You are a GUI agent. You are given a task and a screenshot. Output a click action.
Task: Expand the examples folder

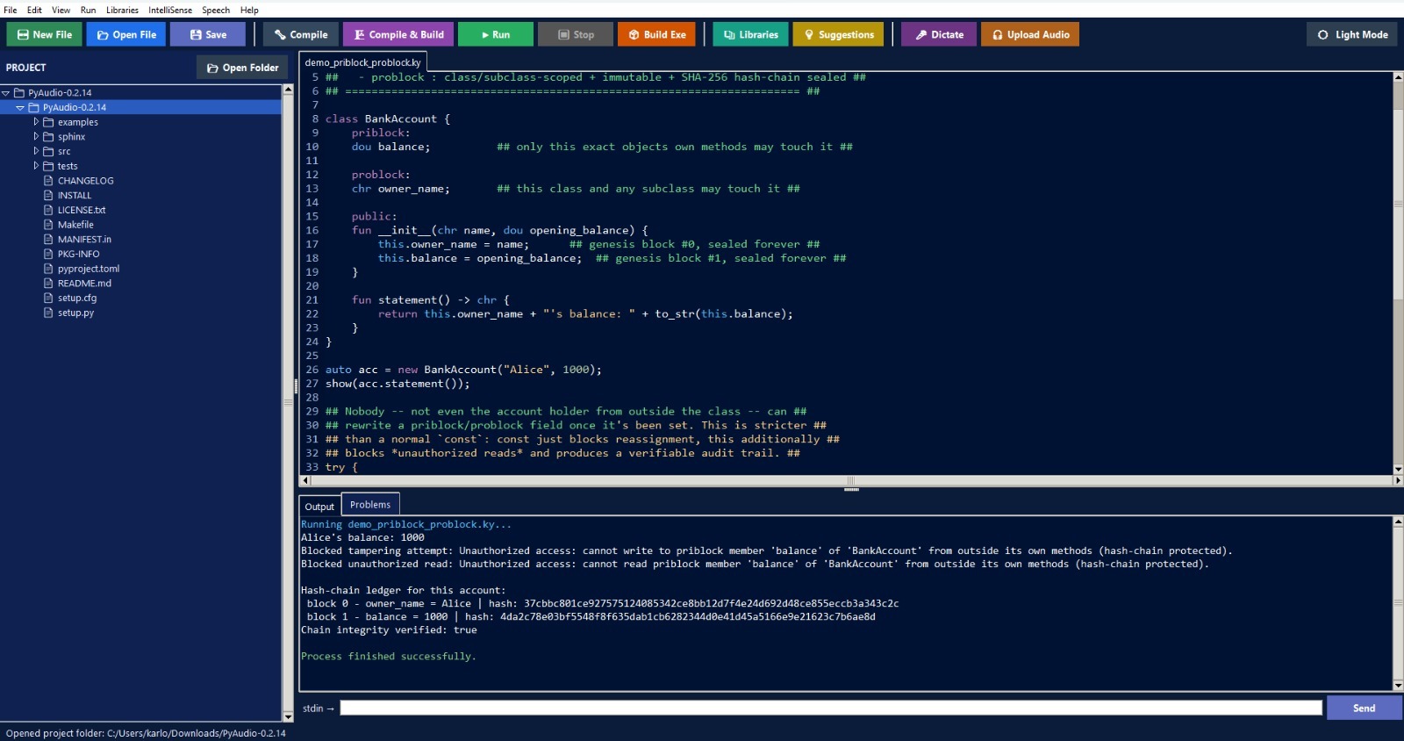[x=36, y=122]
